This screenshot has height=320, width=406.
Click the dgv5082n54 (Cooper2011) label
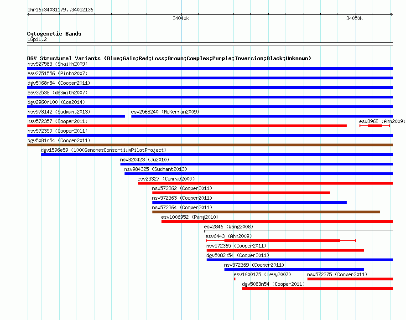pos(238,255)
